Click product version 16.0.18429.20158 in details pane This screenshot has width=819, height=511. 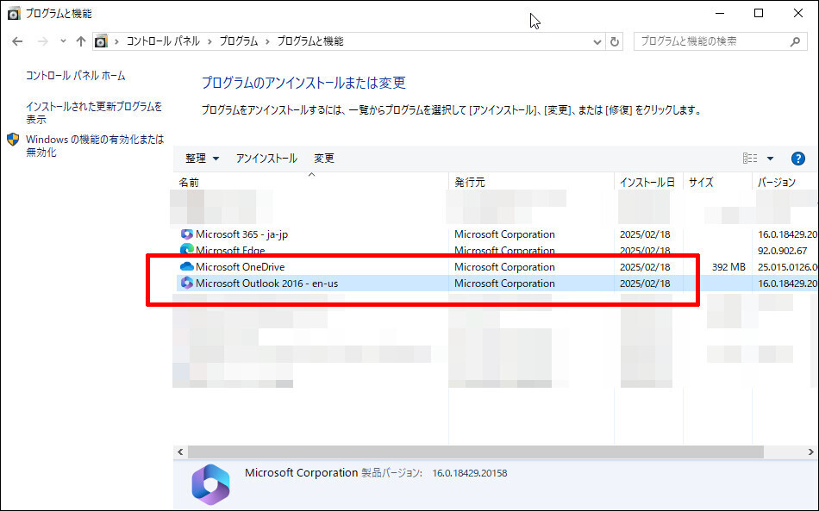click(470, 473)
